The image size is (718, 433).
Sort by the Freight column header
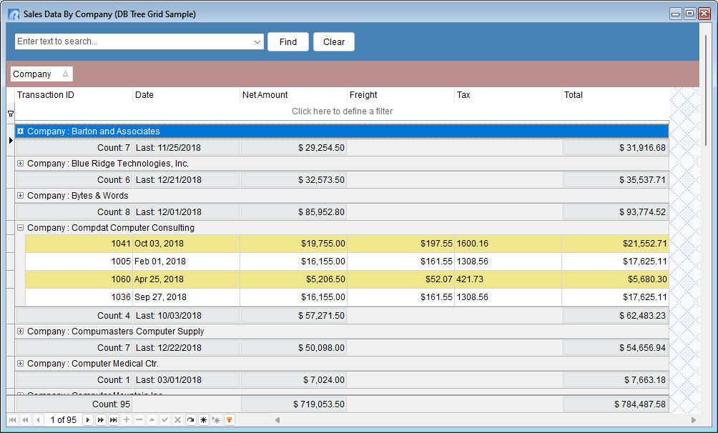(400, 95)
